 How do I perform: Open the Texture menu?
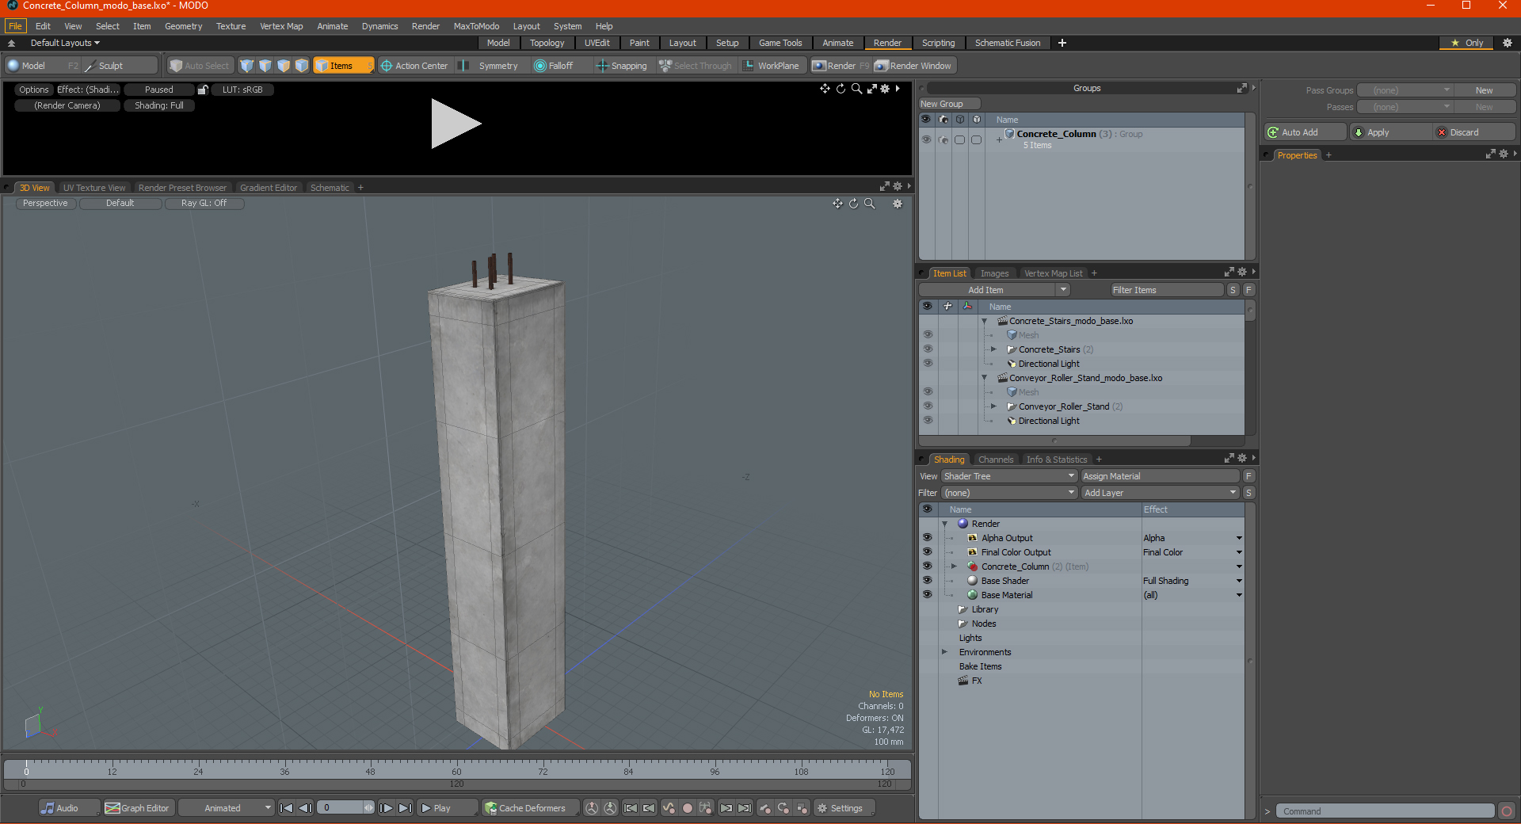click(x=231, y=26)
